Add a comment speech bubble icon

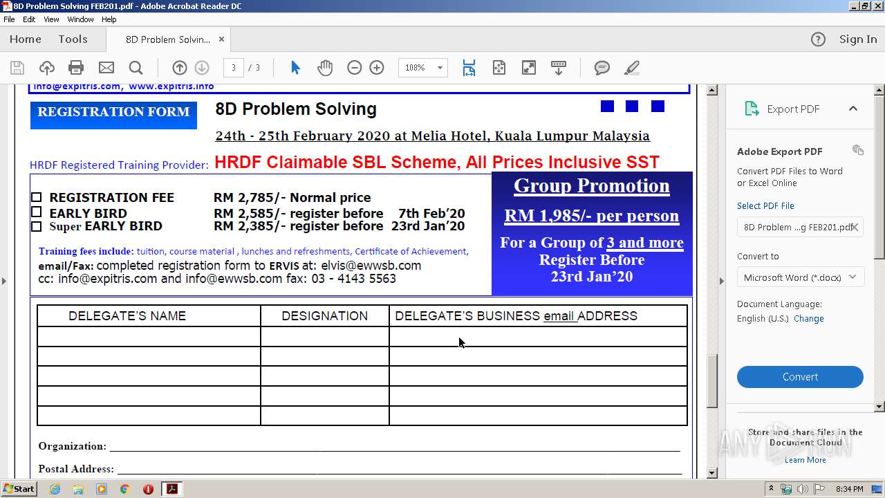[602, 68]
